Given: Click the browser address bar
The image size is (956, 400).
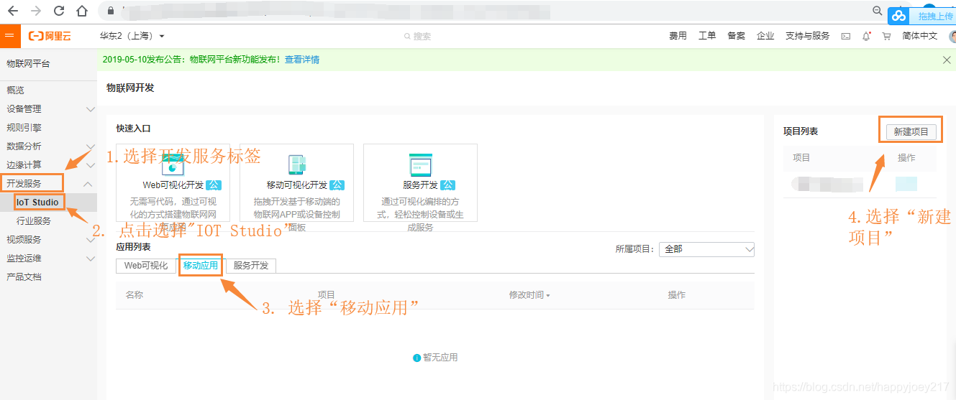Looking at the screenshot, I should click(482, 11).
